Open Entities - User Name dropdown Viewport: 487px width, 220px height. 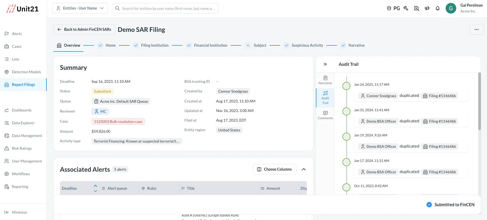(80, 8)
